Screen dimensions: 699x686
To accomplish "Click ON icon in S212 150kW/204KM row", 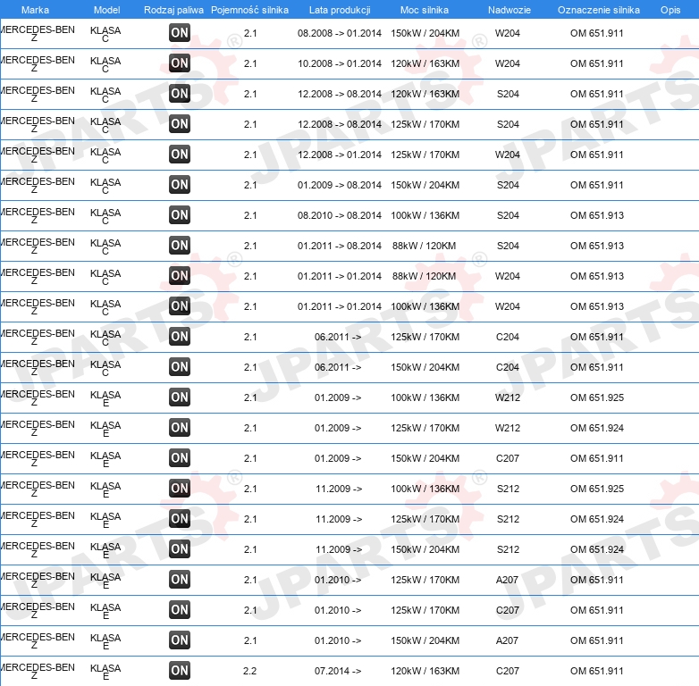I will [180, 548].
